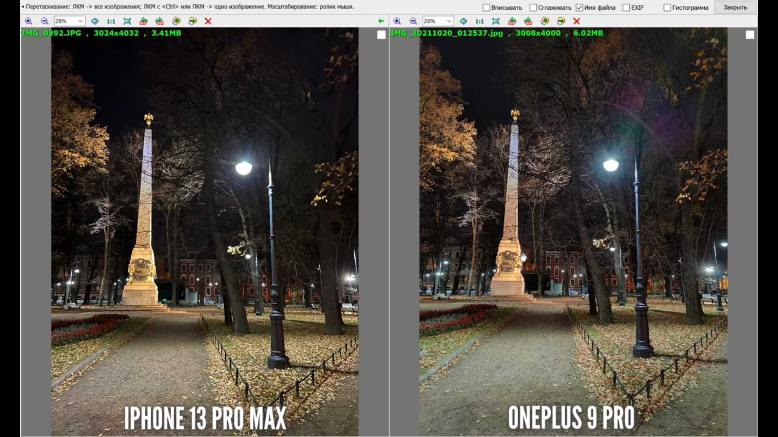
Task: Zoom in on the left iPhone image
Action: tap(28, 21)
